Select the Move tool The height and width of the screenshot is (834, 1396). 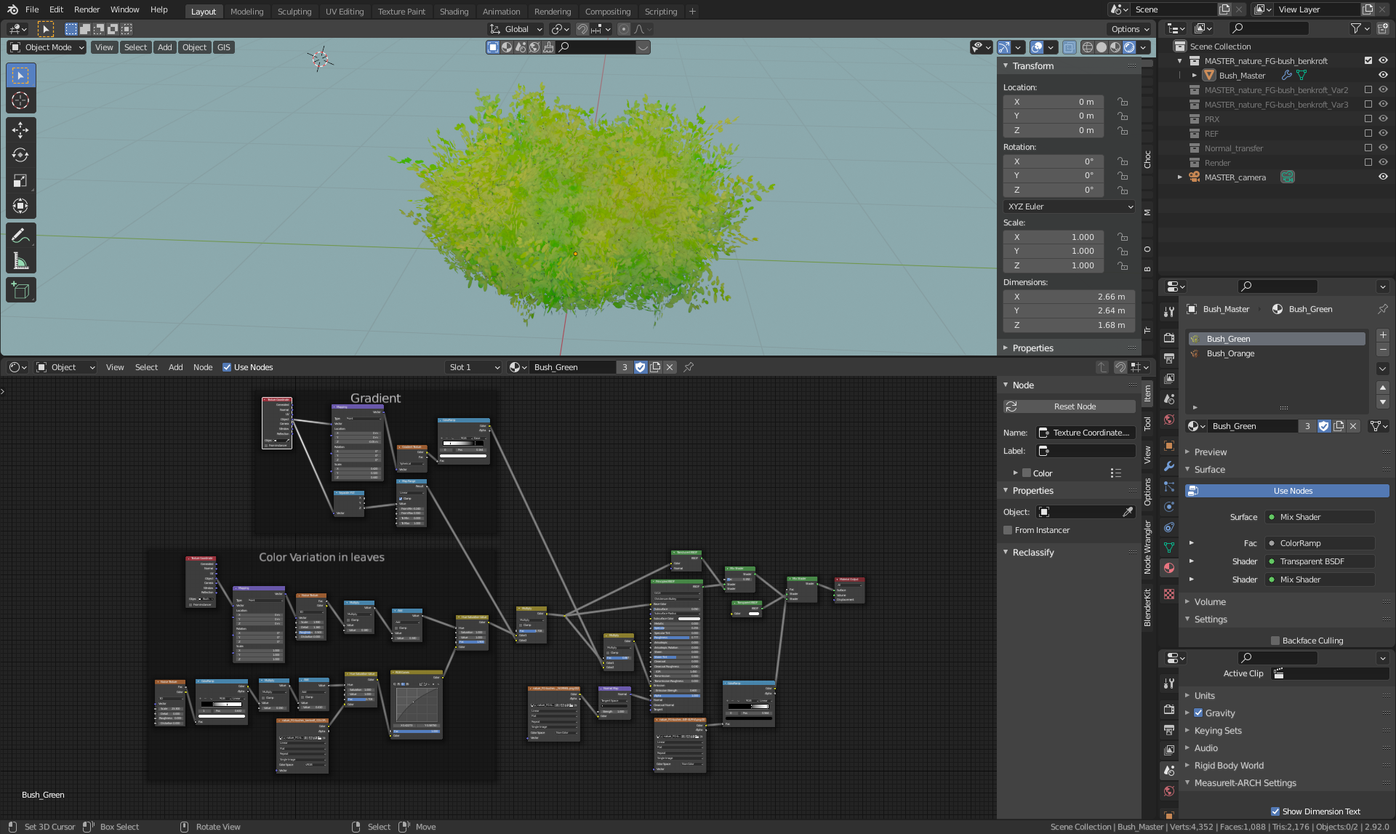point(20,130)
